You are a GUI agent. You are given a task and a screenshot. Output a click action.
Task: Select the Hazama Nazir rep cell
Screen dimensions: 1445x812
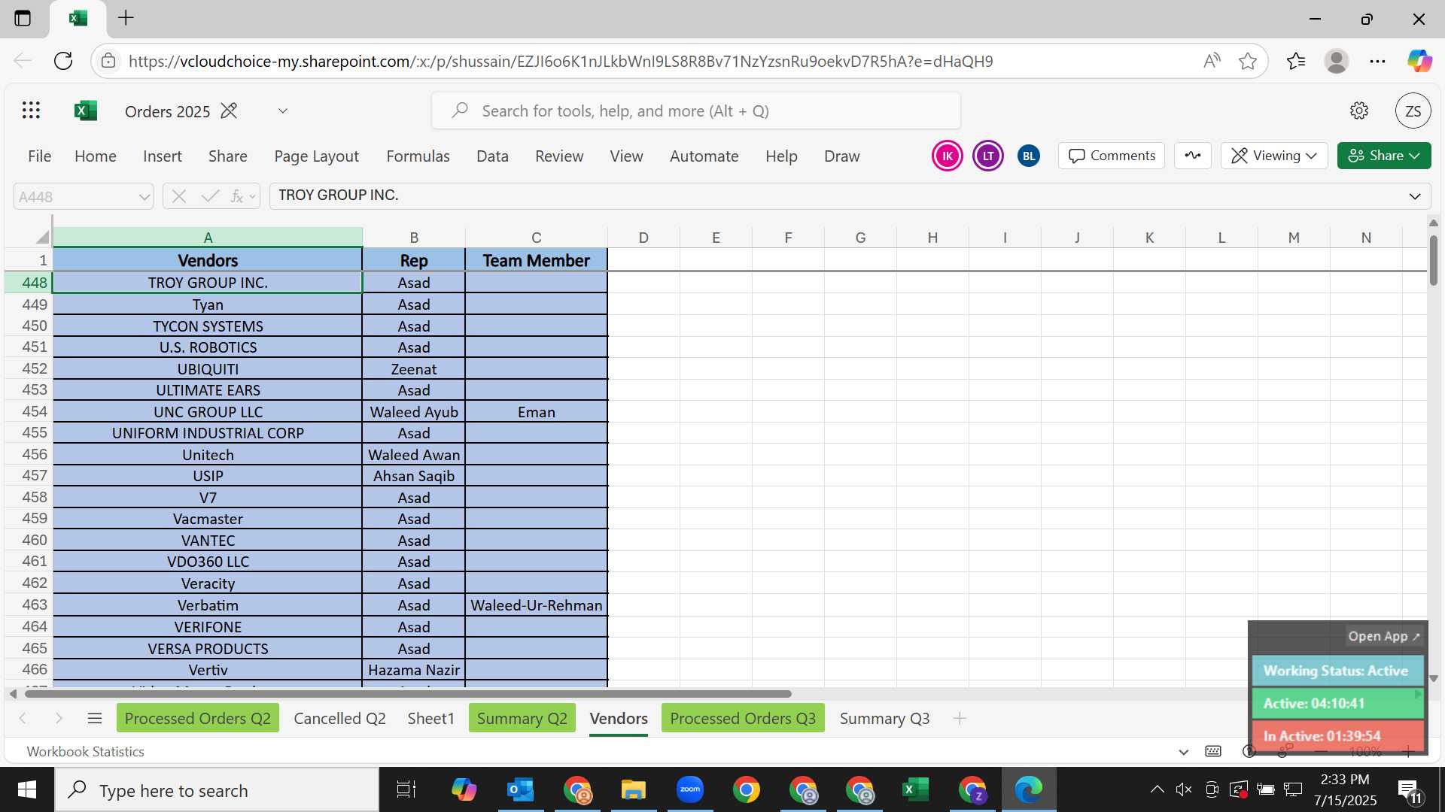pyautogui.click(x=414, y=670)
